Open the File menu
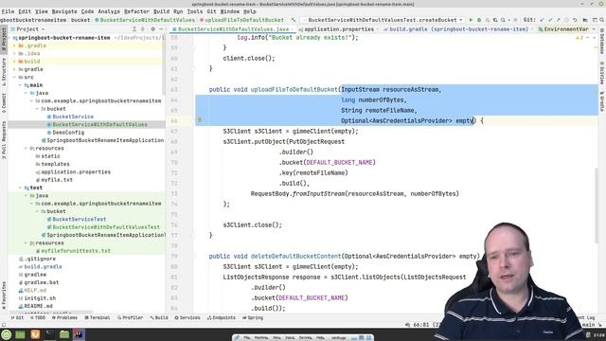 tap(8, 11)
